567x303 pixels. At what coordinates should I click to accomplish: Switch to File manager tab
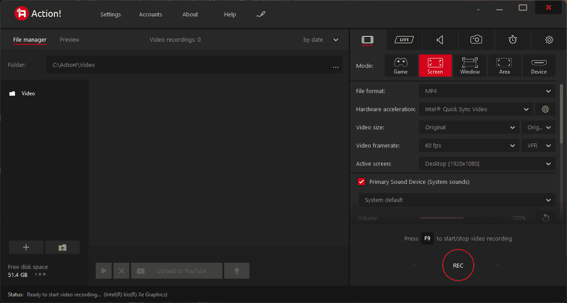30,40
